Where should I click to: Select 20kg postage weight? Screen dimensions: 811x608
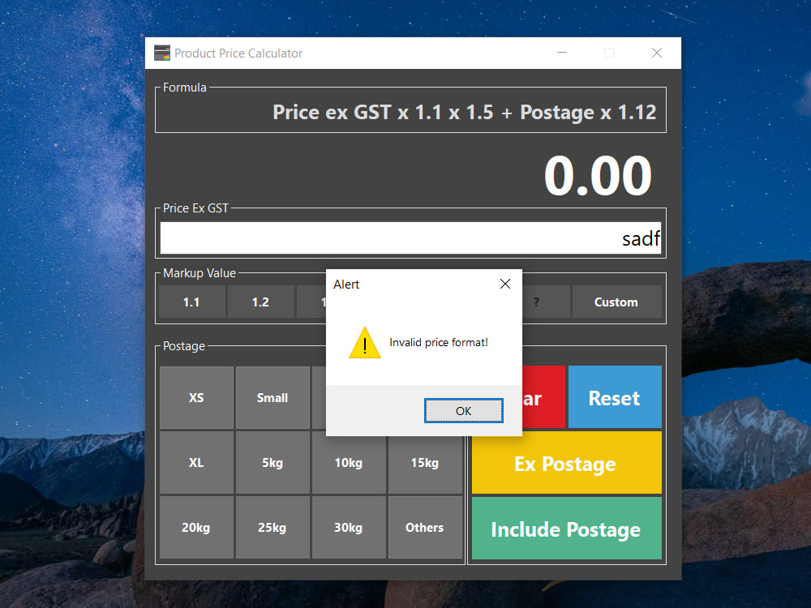196,528
